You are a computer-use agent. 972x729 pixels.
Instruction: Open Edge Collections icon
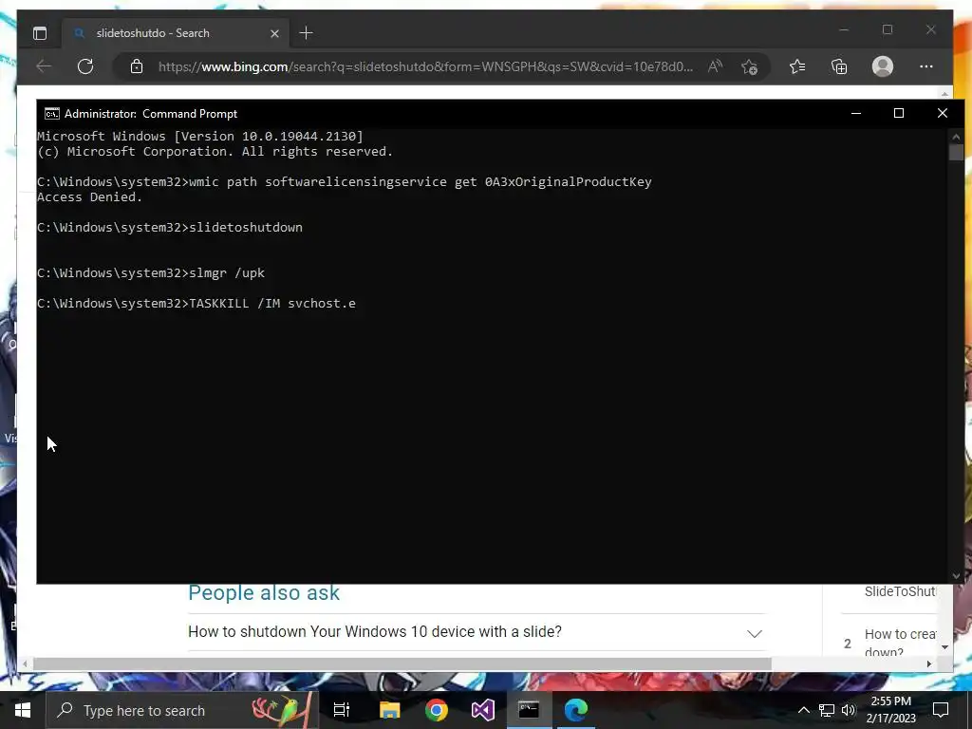point(839,66)
